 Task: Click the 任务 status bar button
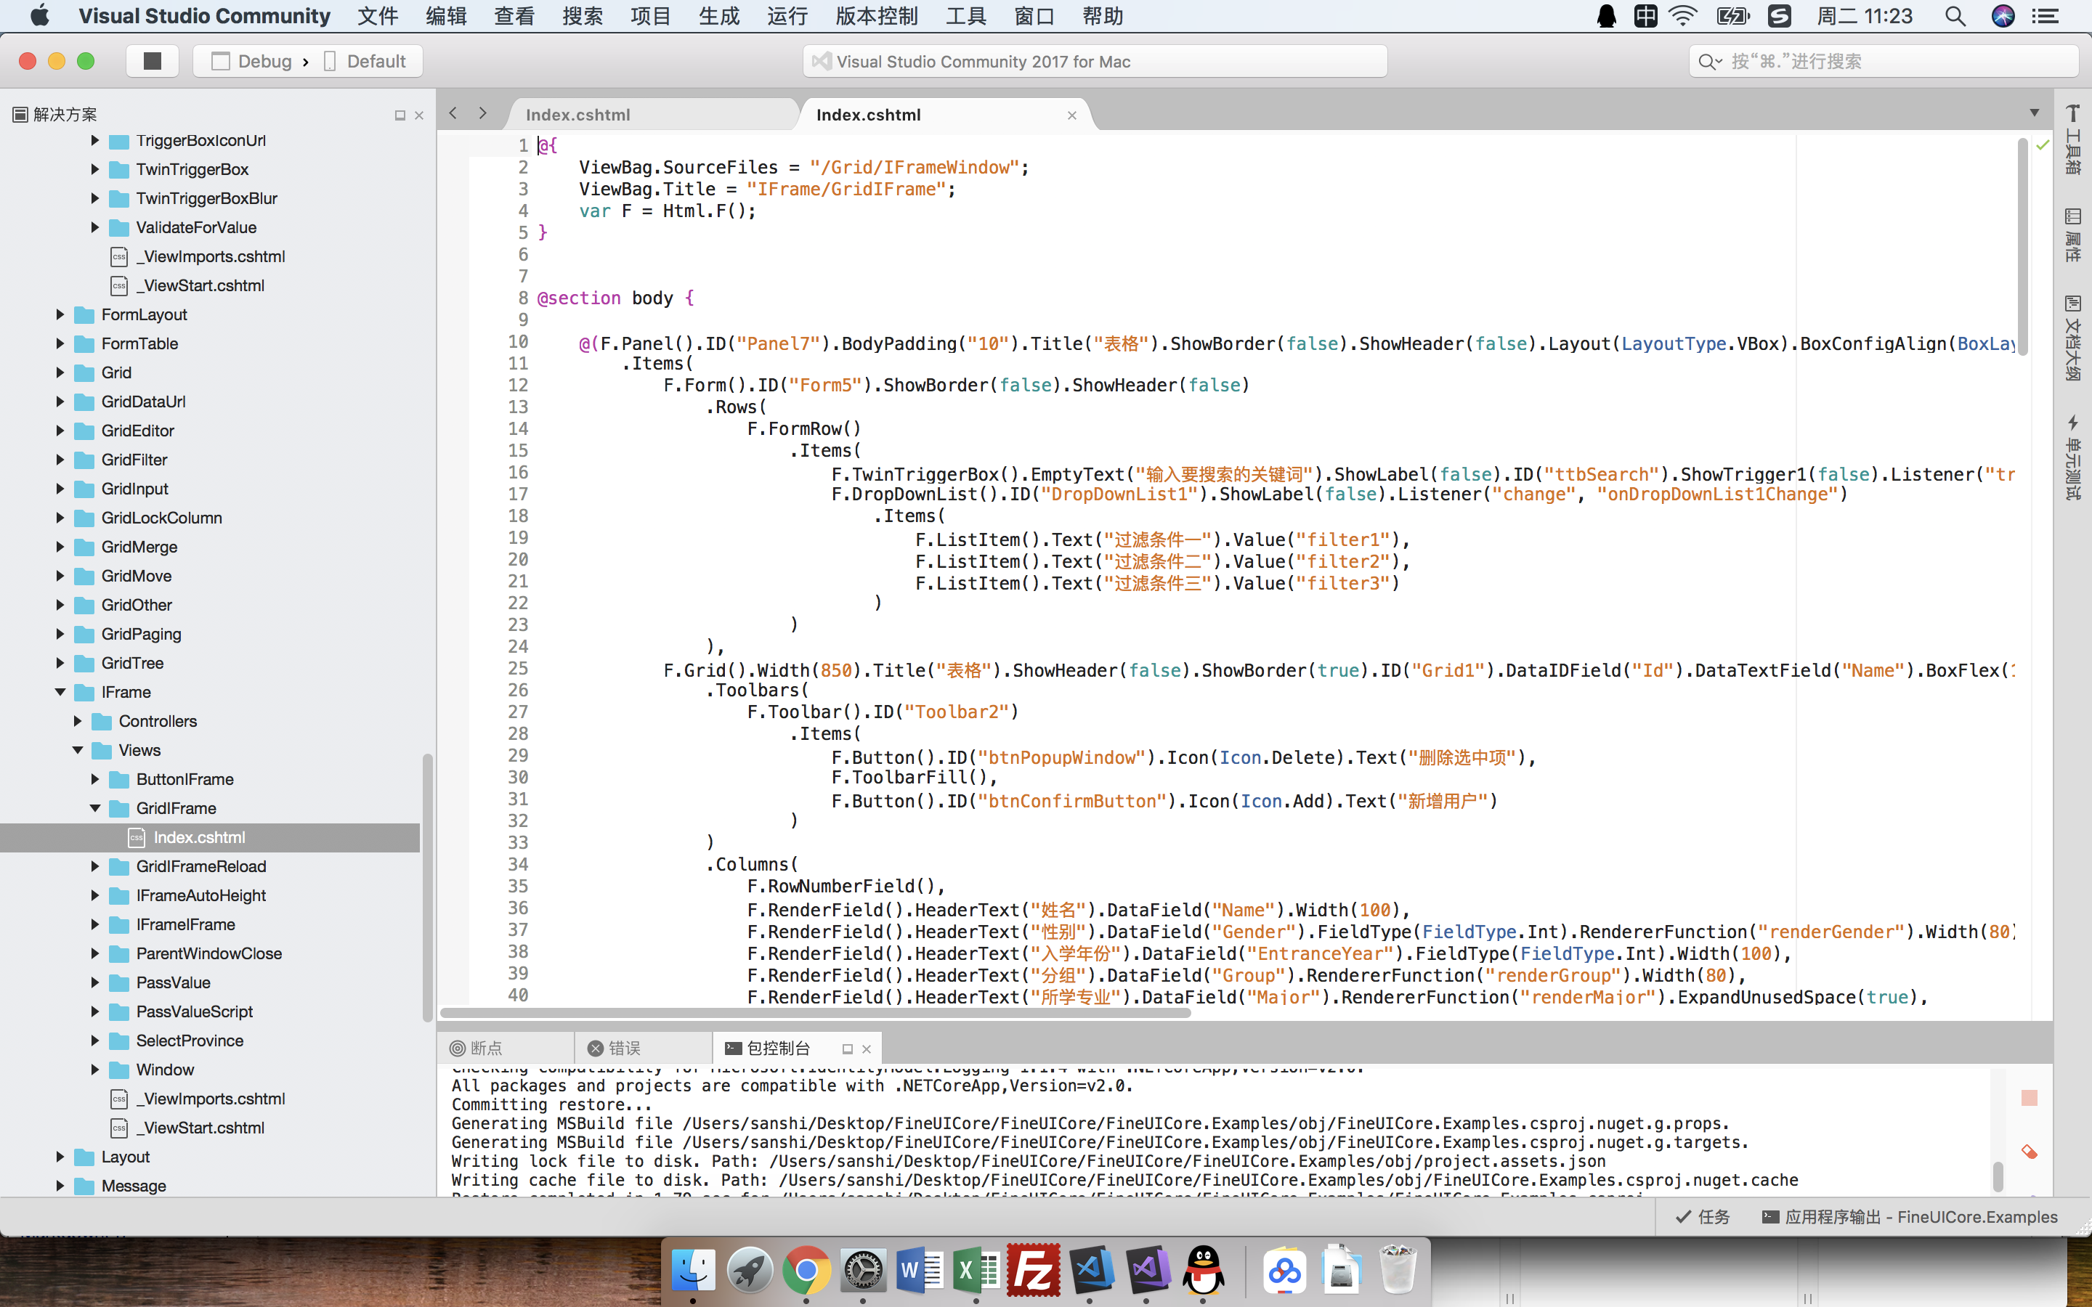point(1702,1216)
